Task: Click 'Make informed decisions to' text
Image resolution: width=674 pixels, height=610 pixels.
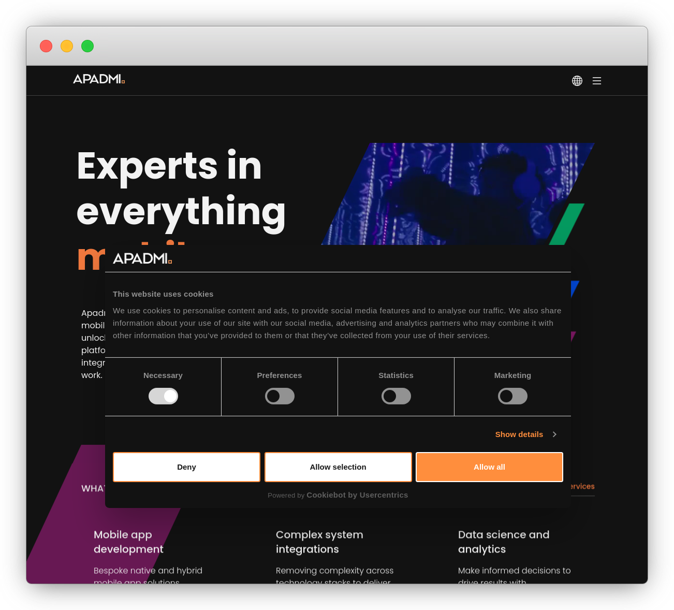Action: coord(514,571)
